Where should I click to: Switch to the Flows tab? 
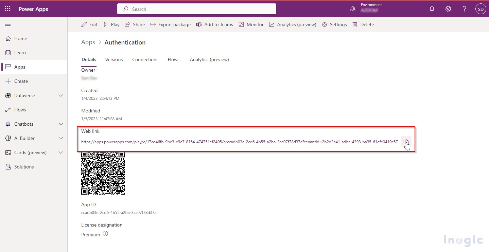pos(173,59)
